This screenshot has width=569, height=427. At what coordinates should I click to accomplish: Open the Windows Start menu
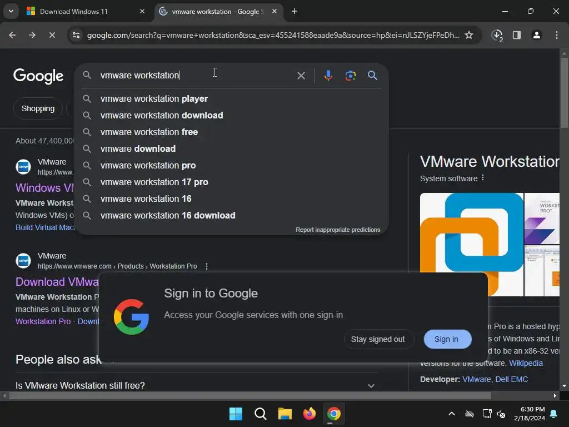tap(236, 414)
